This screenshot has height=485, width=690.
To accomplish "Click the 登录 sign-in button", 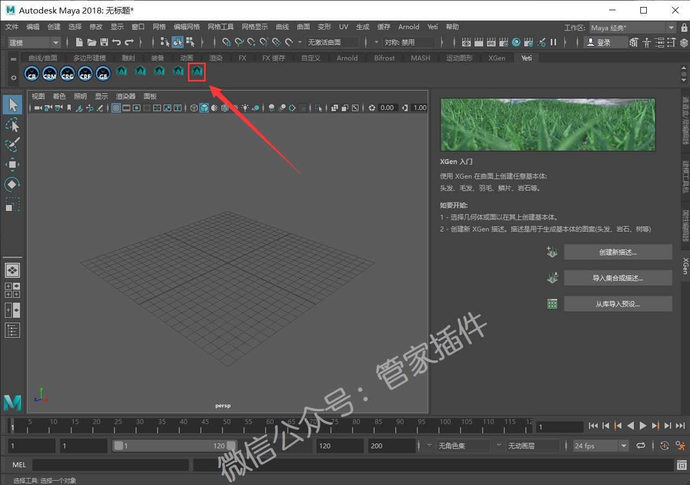I will pyautogui.click(x=605, y=42).
